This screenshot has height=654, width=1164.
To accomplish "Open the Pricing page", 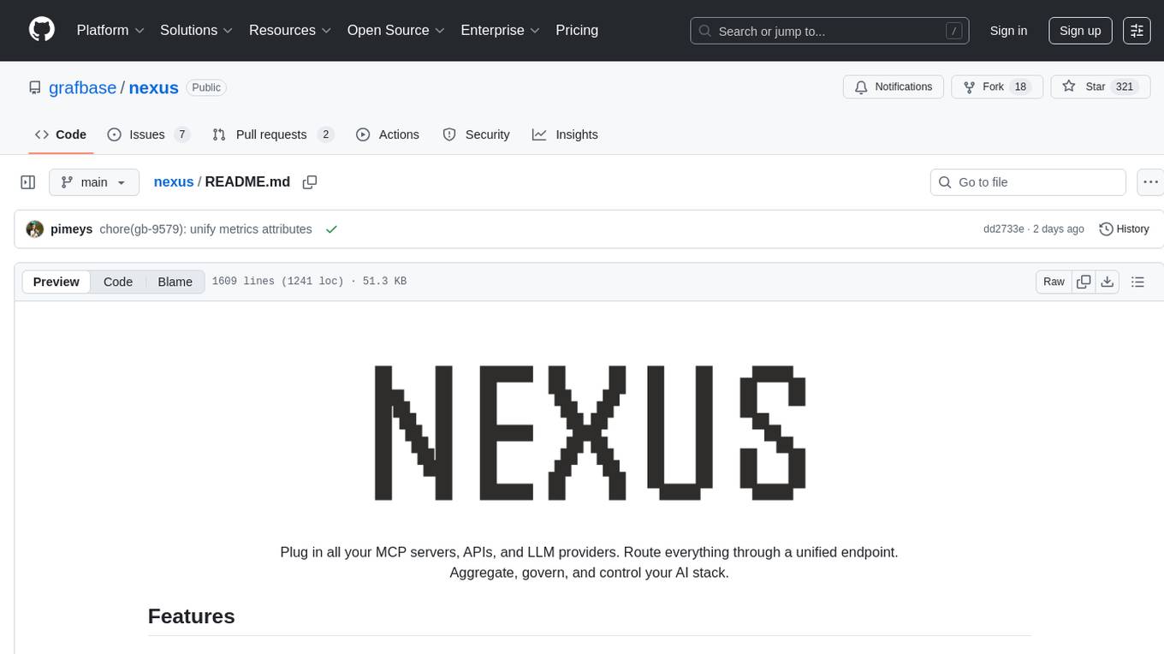I will (577, 30).
